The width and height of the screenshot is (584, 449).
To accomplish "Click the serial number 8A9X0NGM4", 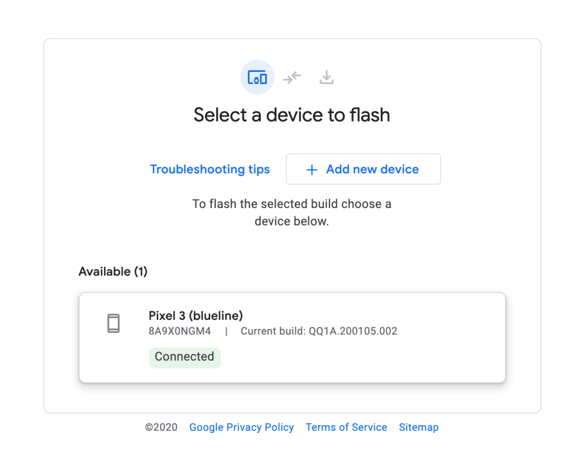I will point(180,331).
